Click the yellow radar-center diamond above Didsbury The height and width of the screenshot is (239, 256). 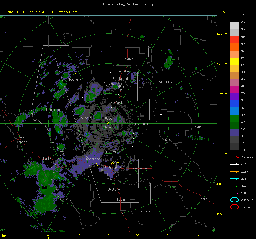(108, 124)
